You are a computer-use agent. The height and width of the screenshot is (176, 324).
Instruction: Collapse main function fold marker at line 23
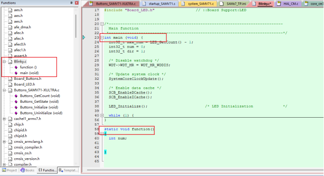click(x=102, y=37)
